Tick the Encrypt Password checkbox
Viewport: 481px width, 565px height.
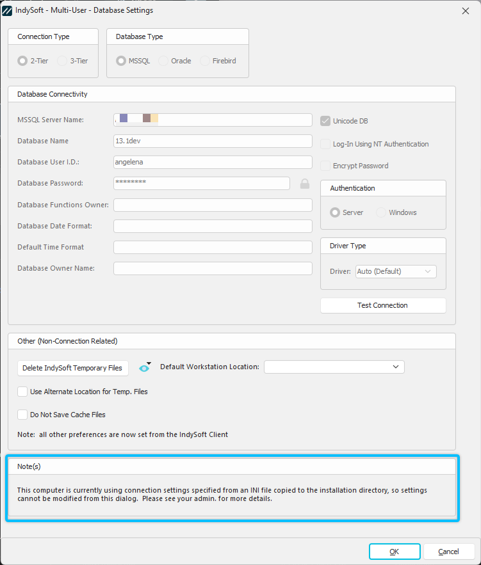pyautogui.click(x=325, y=166)
